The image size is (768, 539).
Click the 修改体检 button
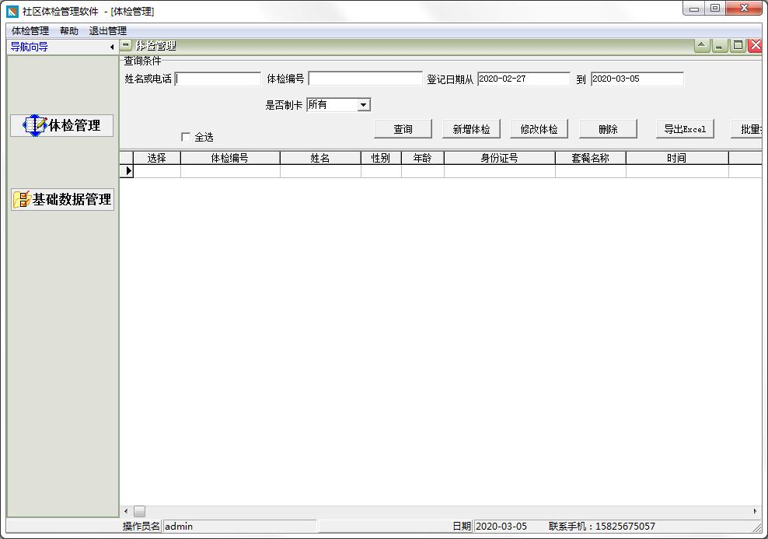click(x=539, y=129)
